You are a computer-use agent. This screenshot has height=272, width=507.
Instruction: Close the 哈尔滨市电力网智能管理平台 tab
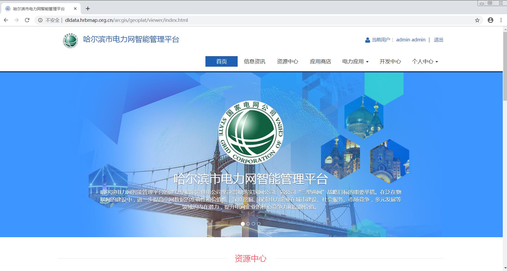click(x=75, y=9)
